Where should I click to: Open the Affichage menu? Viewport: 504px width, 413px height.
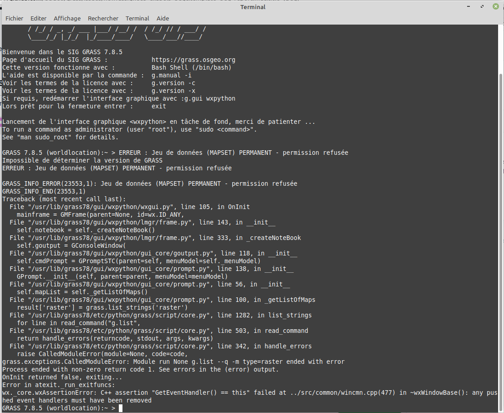point(67,18)
